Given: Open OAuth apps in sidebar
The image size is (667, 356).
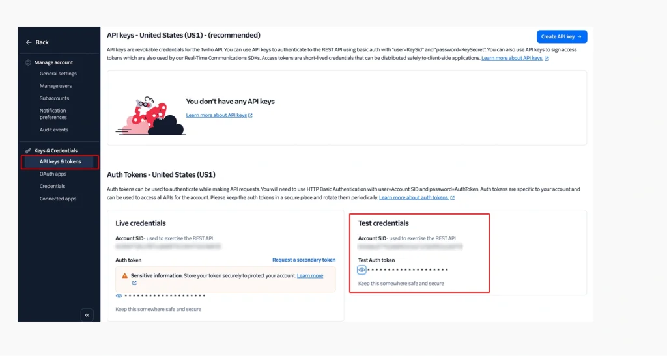Looking at the screenshot, I should 53,174.
